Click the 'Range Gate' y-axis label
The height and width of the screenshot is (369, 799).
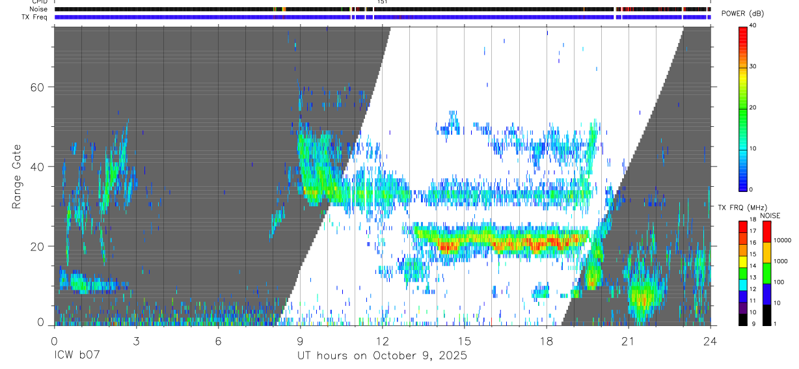click(16, 177)
